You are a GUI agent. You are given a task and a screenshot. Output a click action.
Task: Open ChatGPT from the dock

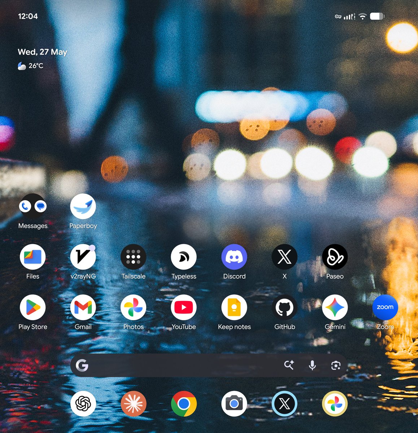[83, 403]
